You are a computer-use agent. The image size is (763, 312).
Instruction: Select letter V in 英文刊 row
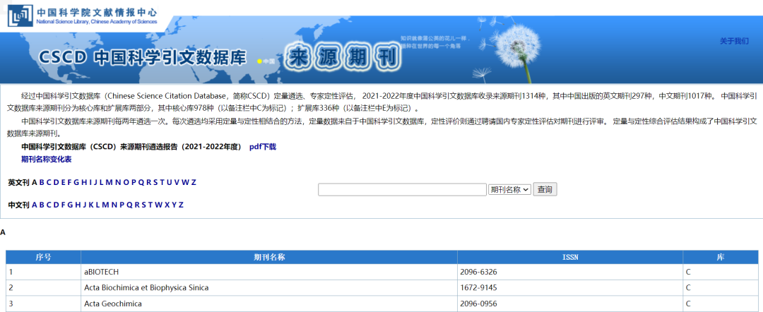[177, 182]
